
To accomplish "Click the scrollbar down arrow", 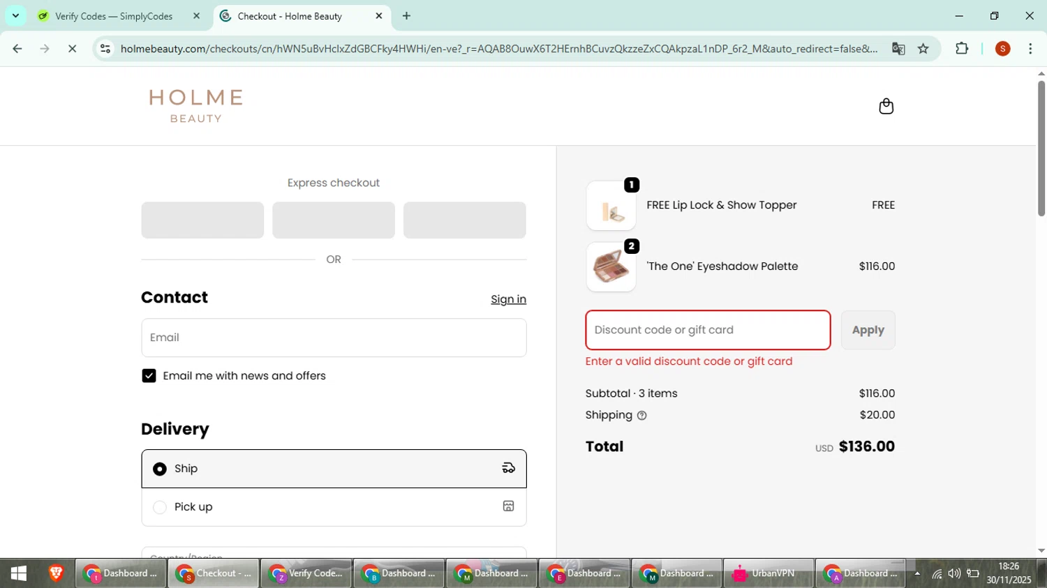I will [x=1041, y=551].
